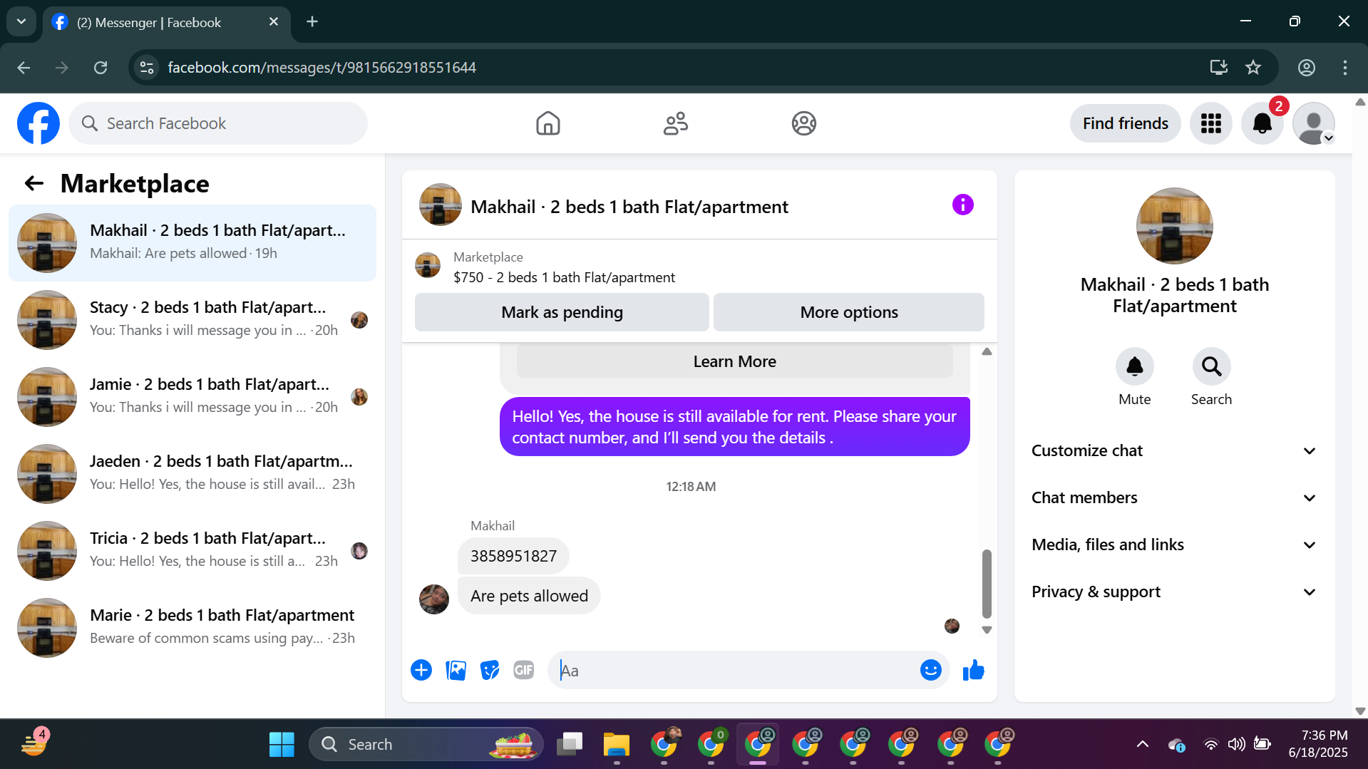Open the Tricia conversation

tap(192, 551)
